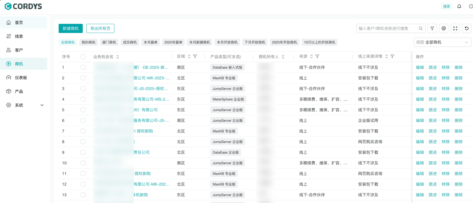
Task: Select the 下月开放商机 filter tab
Action: 255,42
